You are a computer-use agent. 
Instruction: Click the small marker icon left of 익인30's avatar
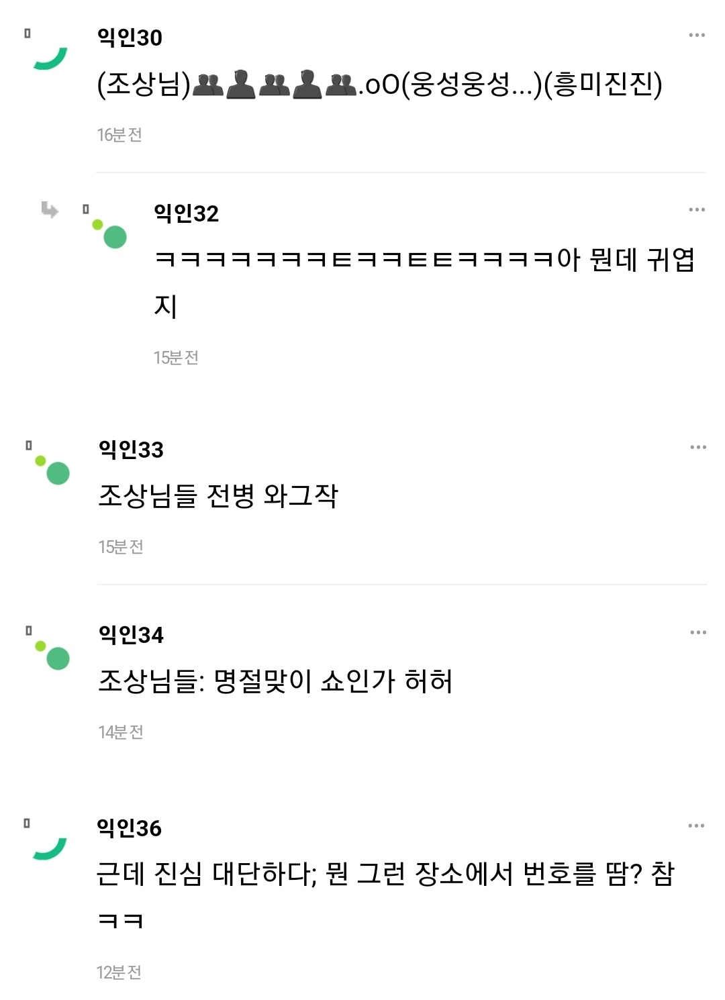coord(28,33)
